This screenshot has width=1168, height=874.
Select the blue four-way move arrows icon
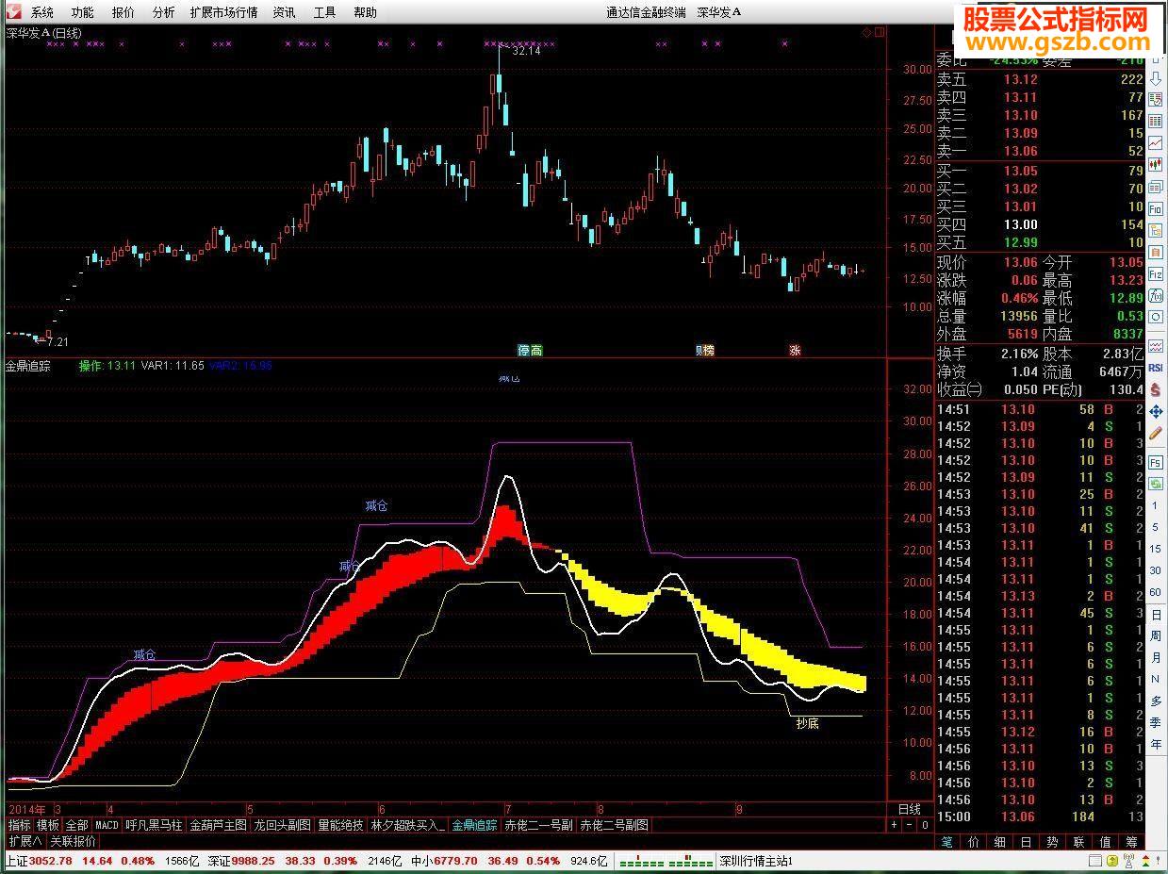pyautogui.click(x=1156, y=412)
